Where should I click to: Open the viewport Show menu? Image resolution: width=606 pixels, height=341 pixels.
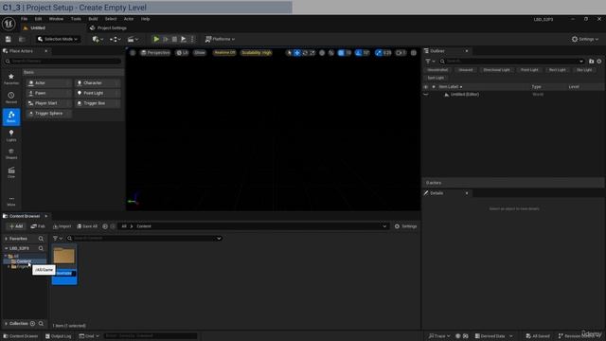200,53
